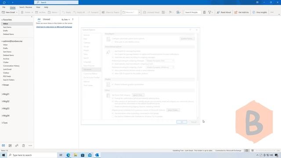This screenshot has height=158, width=281.
Task: Open the ribbon's more commands ellipsis
Action: [x=272, y=12]
